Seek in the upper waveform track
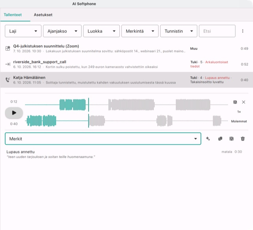 pos(126,105)
